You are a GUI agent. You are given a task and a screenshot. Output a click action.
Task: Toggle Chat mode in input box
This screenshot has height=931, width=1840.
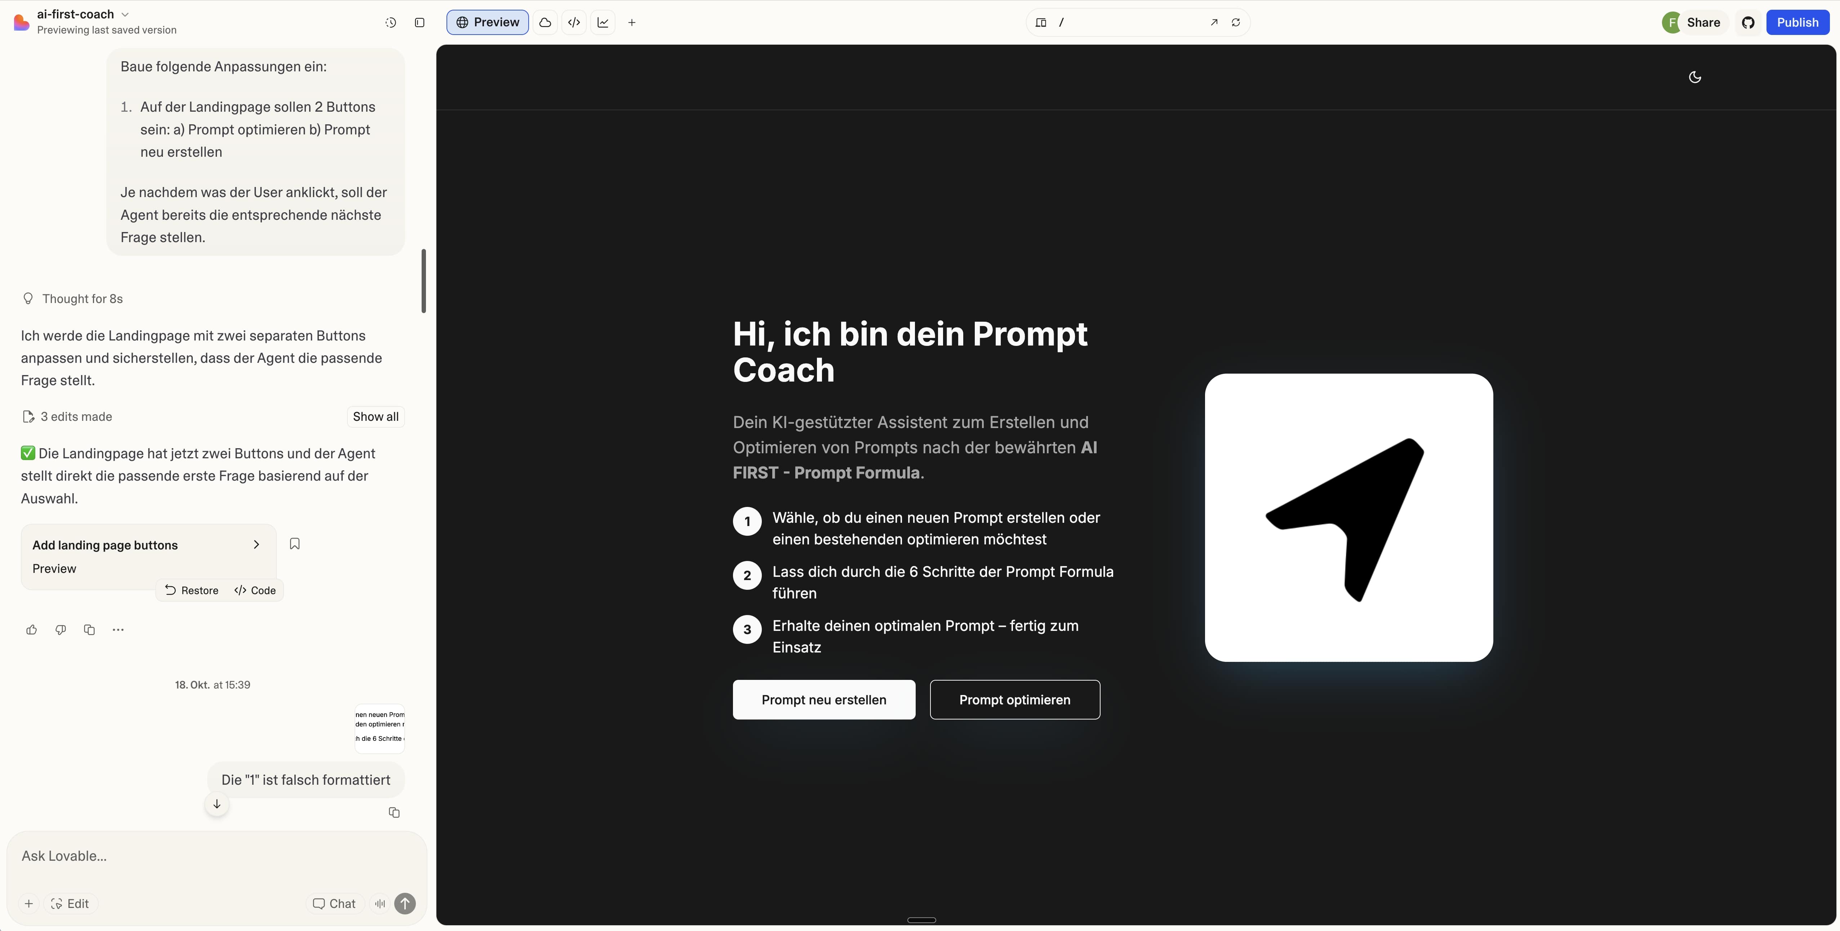(334, 903)
